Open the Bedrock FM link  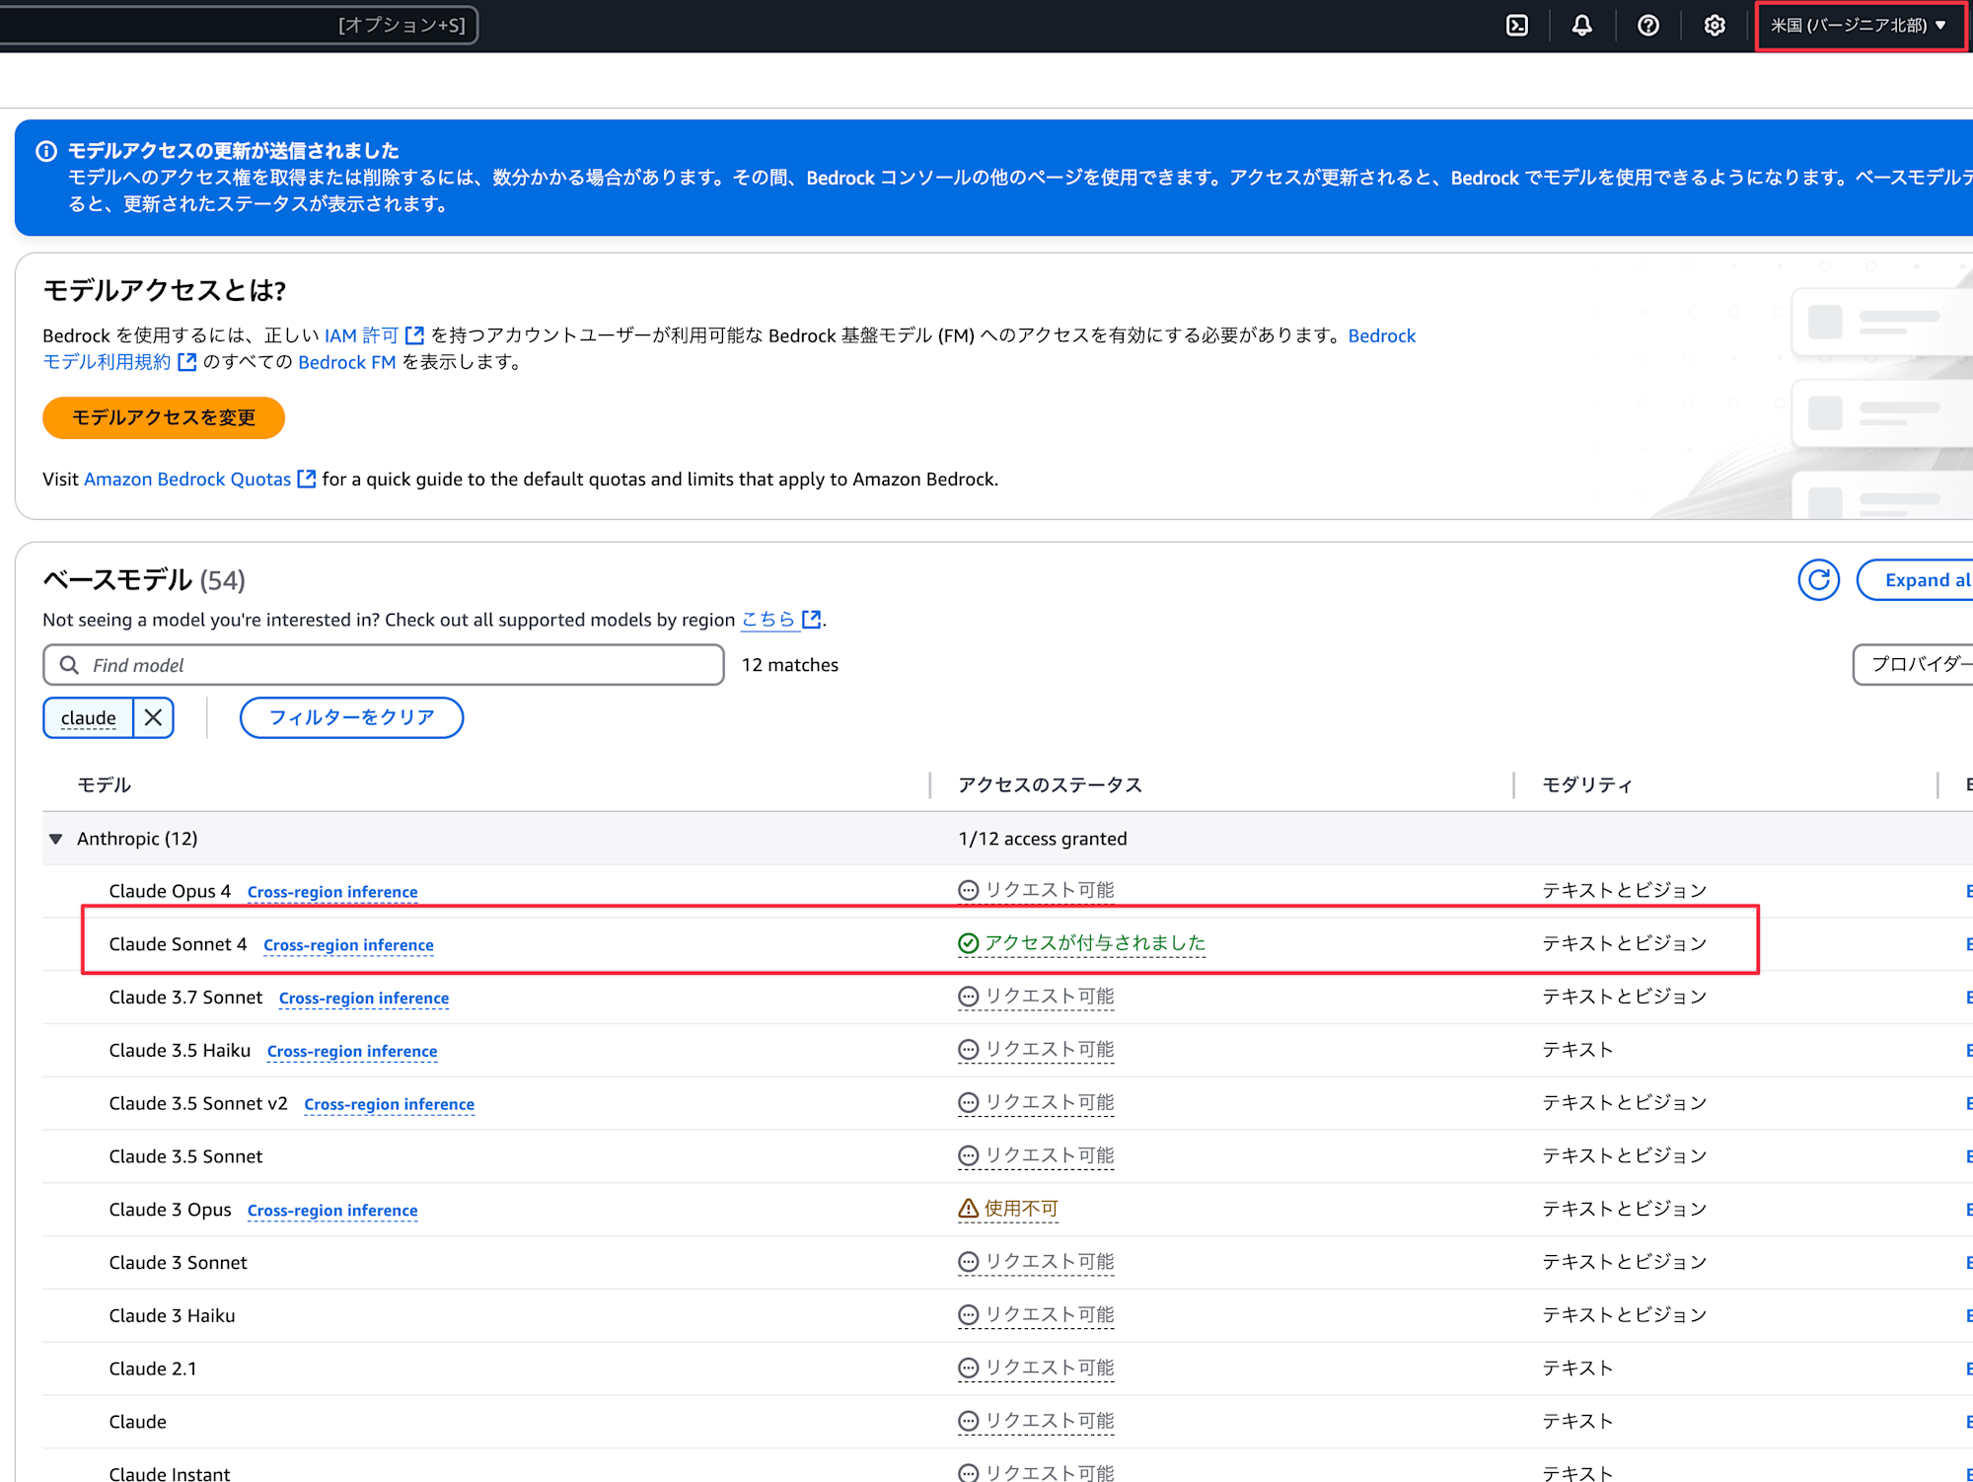(x=347, y=362)
